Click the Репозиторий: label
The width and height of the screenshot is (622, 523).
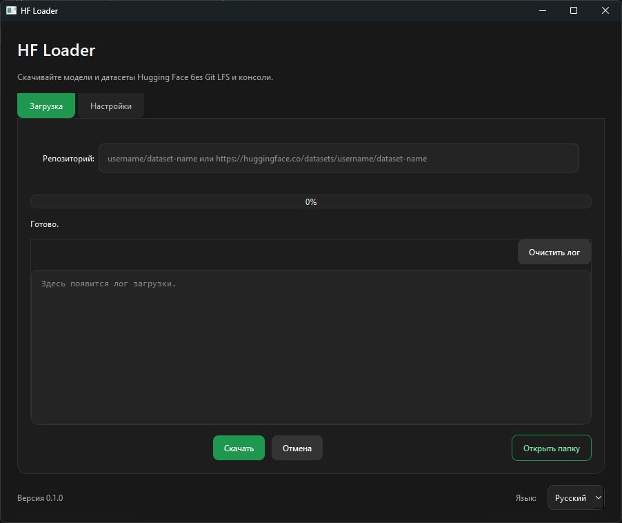(69, 158)
